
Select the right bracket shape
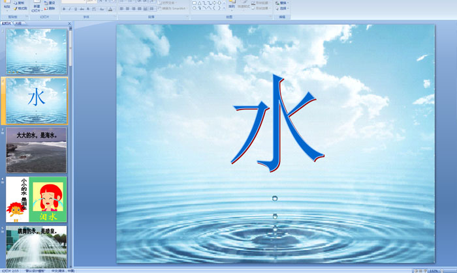click(x=219, y=8)
